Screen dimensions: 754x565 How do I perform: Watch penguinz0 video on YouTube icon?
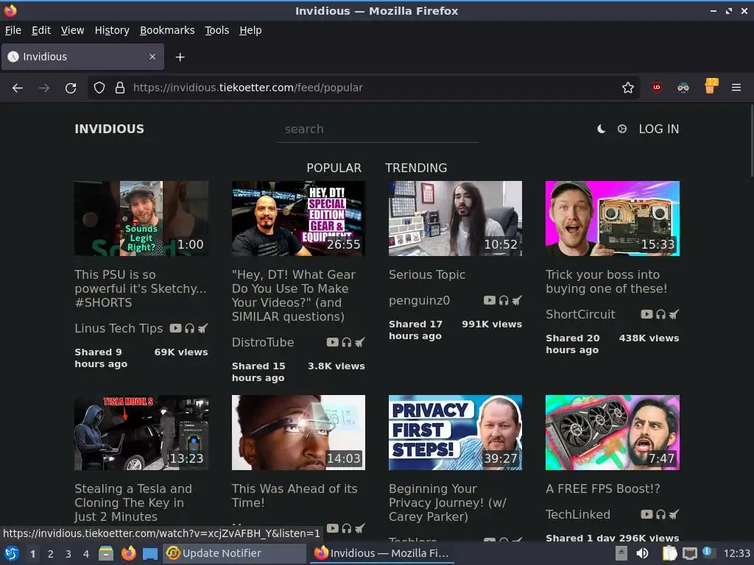pos(490,300)
